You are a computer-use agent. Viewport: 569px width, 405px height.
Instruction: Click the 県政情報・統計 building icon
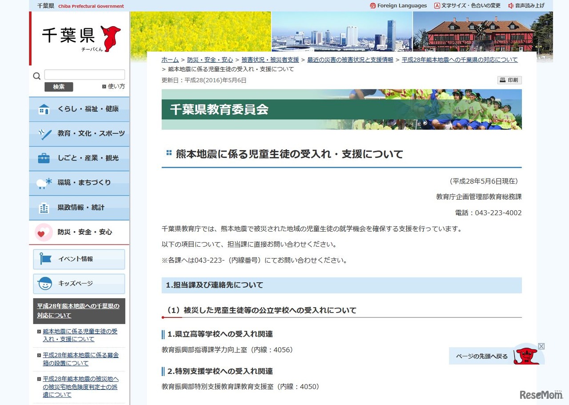point(44,207)
